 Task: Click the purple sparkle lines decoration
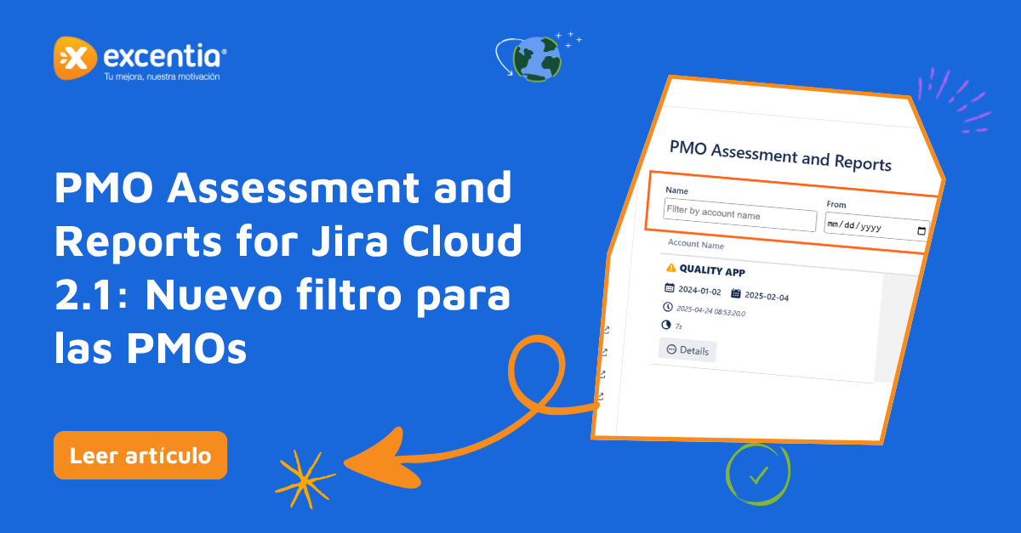tap(955, 99)
